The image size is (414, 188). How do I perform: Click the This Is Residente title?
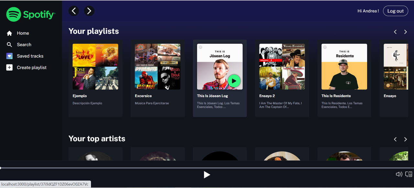(x=336, y=96)
